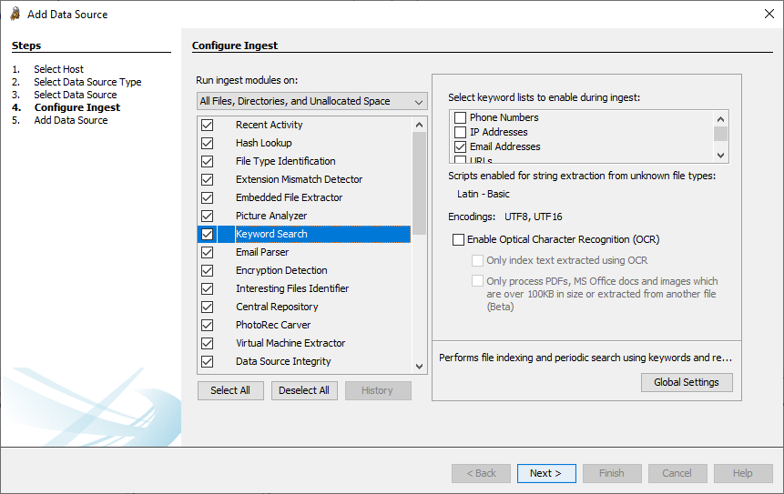Click the module list scrollbar thumb
This screenshot has width=784, height=494.
click(419, 183)
